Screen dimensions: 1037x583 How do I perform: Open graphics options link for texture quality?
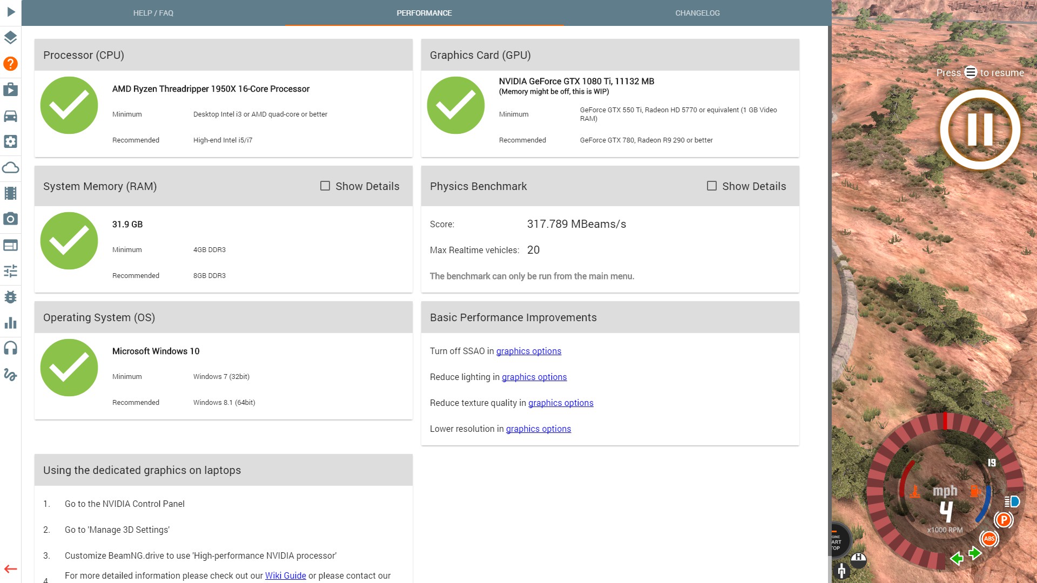561,403
